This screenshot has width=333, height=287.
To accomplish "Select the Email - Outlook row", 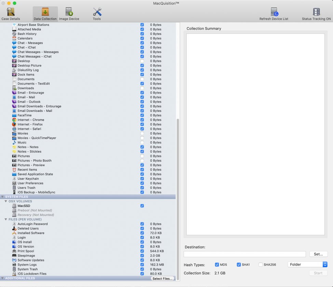I will tap(88, 102).
